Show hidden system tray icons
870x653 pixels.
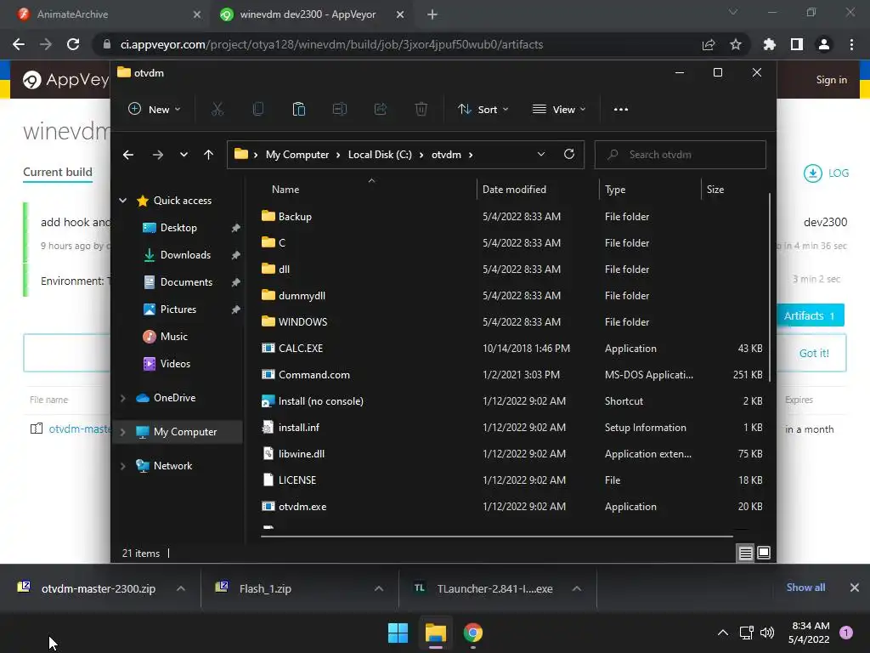tap(723, 633)
